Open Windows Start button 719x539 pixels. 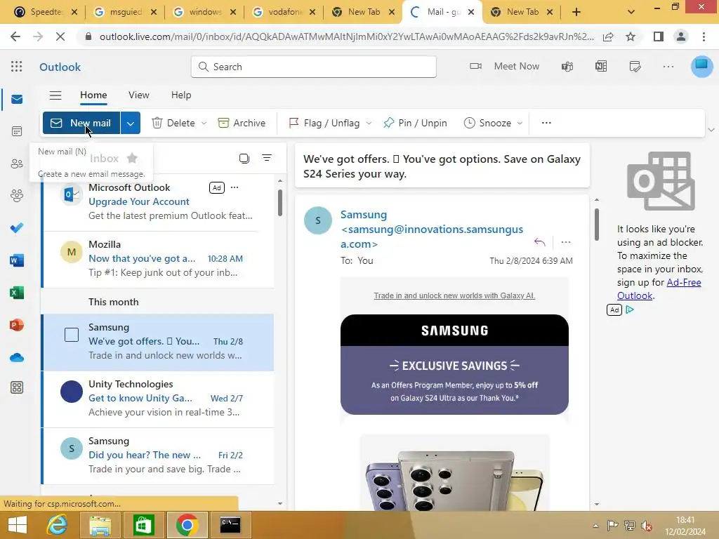click(18, 525)
